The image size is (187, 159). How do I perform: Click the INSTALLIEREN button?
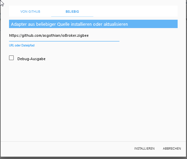click(144, 149)
